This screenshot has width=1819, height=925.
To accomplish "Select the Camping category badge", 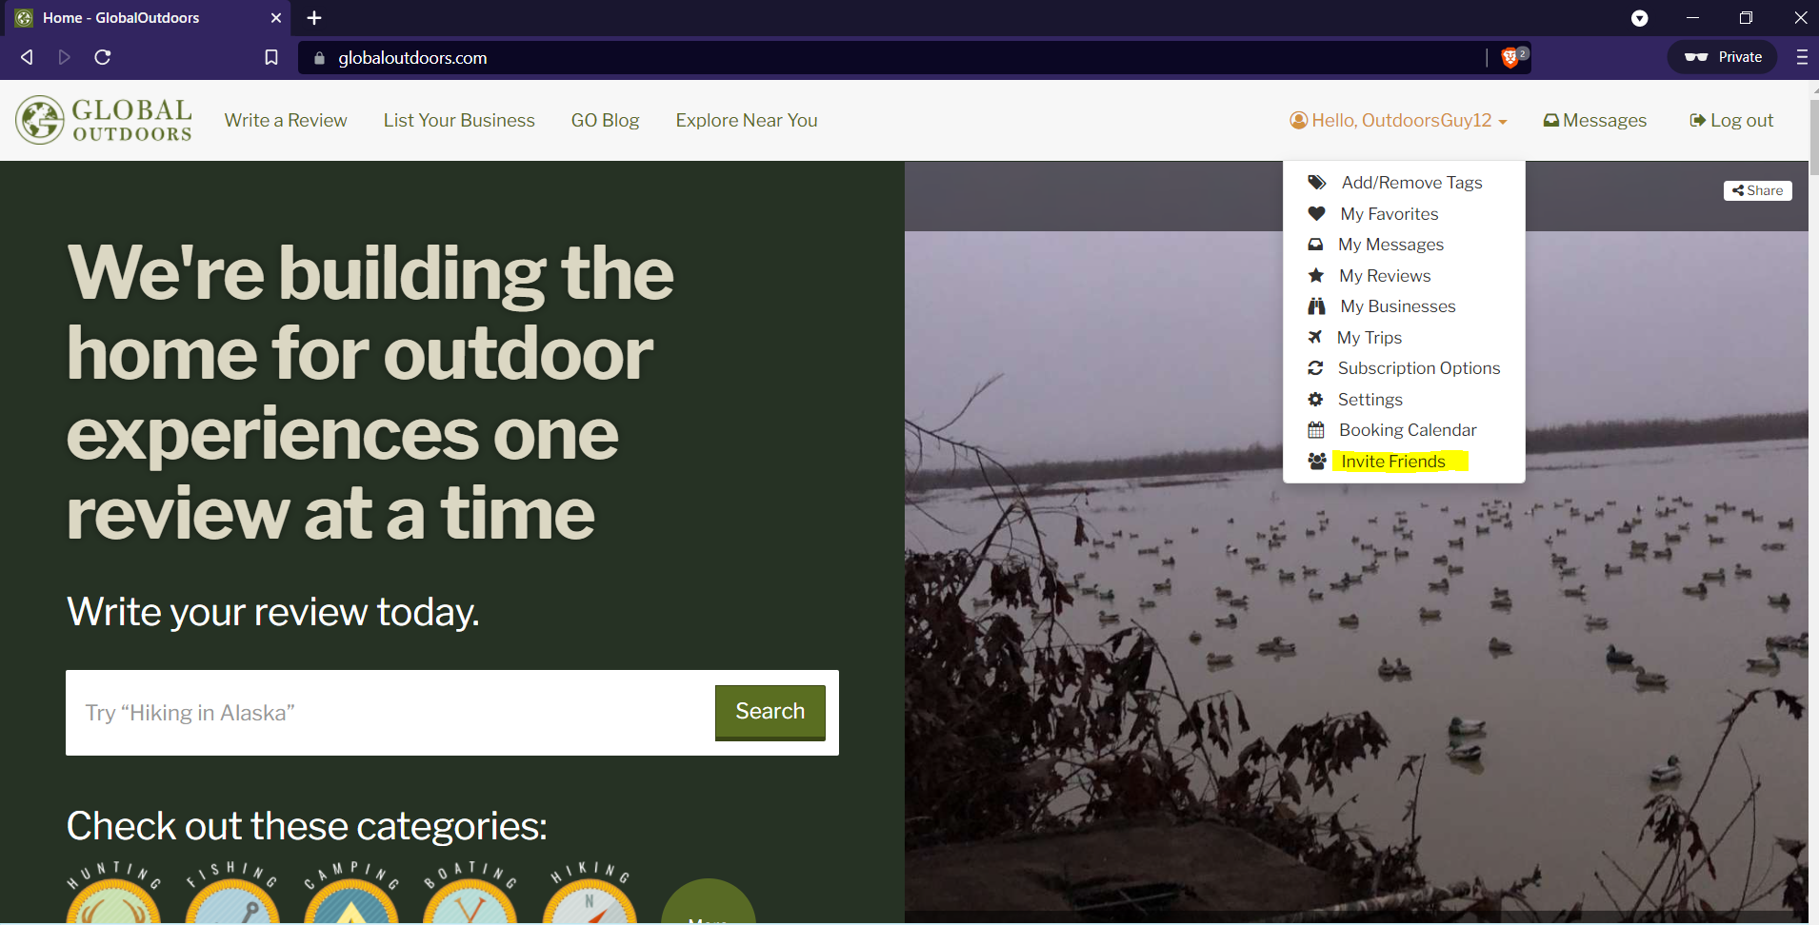I will (x=351, y=894).
